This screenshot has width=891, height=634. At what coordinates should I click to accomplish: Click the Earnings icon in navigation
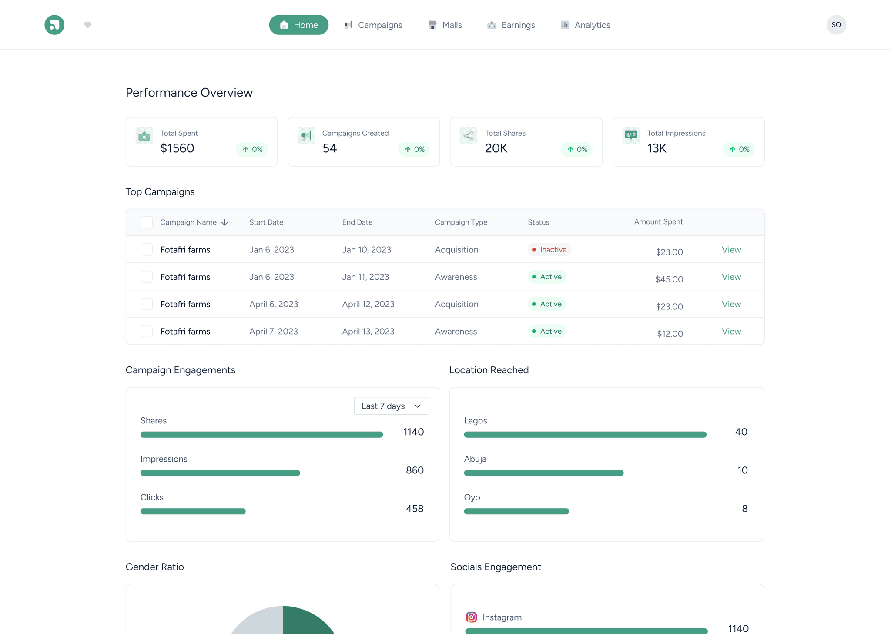pyautogui.click(x=492, y=25)
